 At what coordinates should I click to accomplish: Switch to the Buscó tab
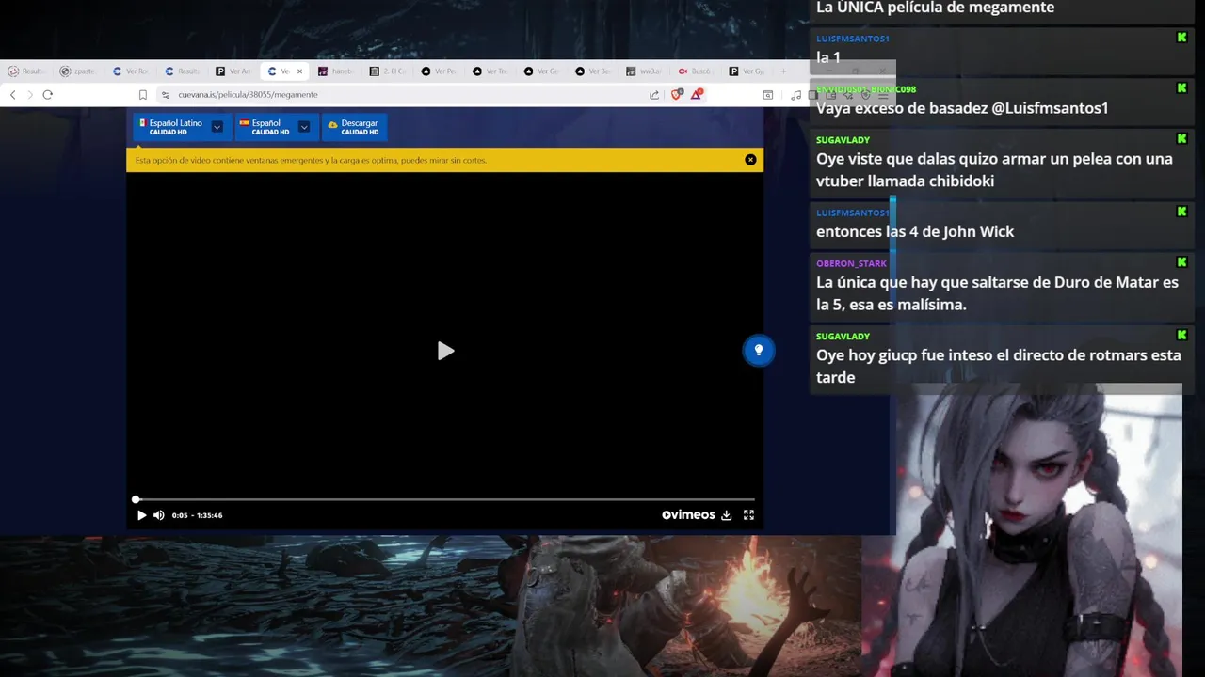[697, 71]
